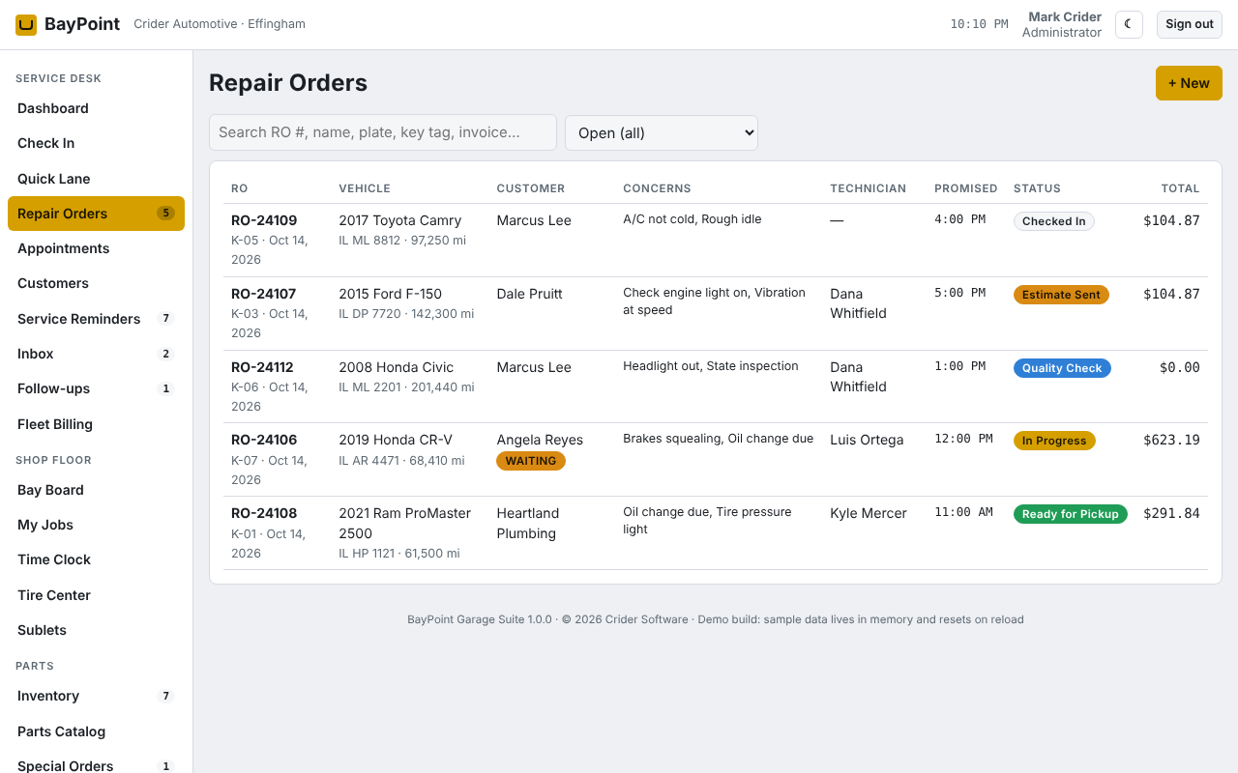This screenshot has width=1238, height=773.
Task: Click the Mark Crider user name
Action: coord(1065,16)
